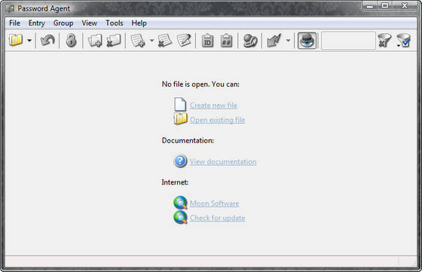422x272 pixels.
Task: Expand the Open folder dropdown arrow
Action: (x=29, y=41)
